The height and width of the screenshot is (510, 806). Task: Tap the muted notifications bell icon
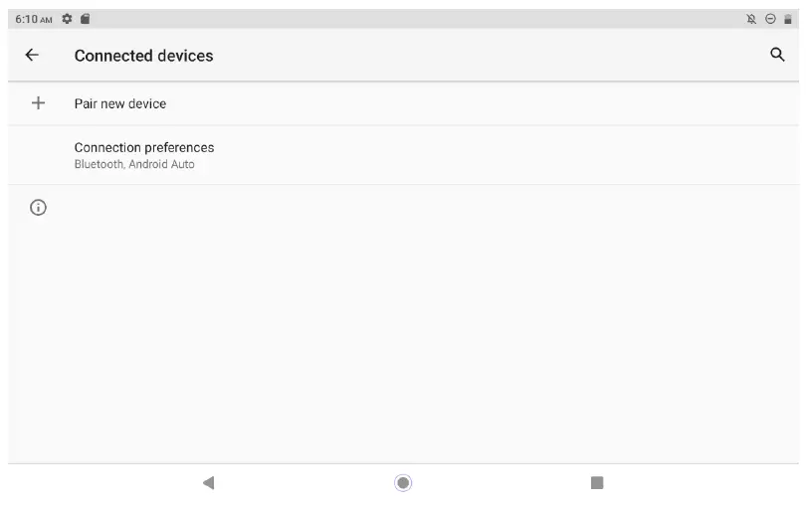point(751,19)
